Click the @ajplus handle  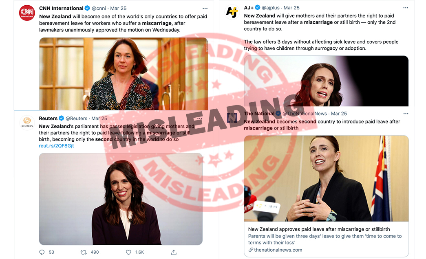(271, 8)
